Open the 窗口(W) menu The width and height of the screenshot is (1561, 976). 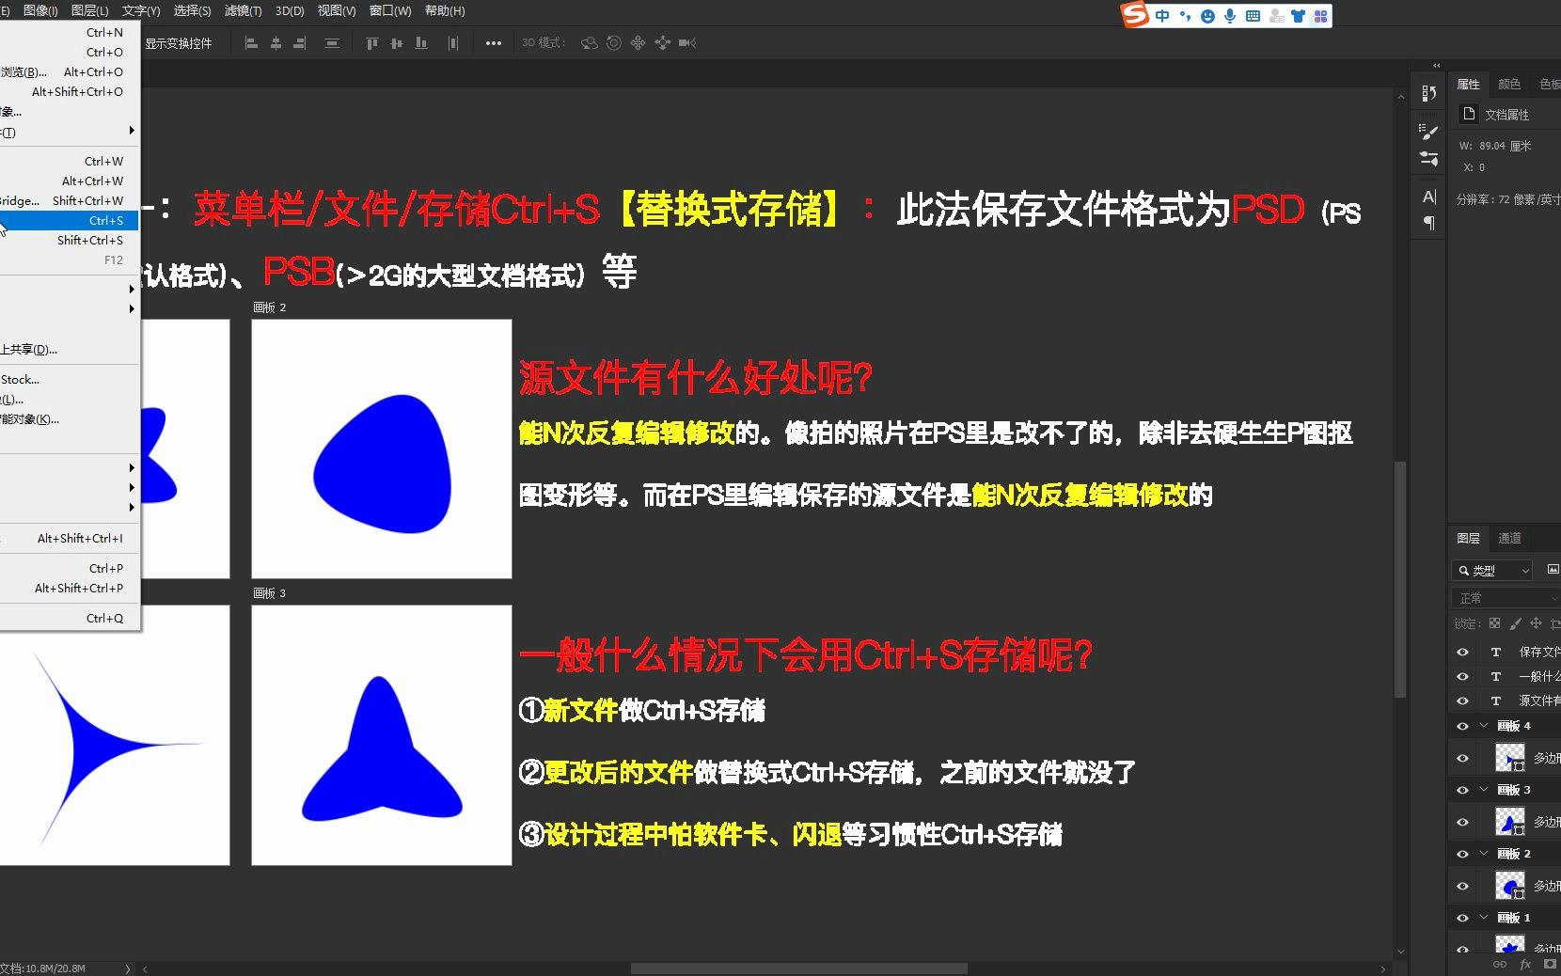pyautogui.click(x=390, y=10)
